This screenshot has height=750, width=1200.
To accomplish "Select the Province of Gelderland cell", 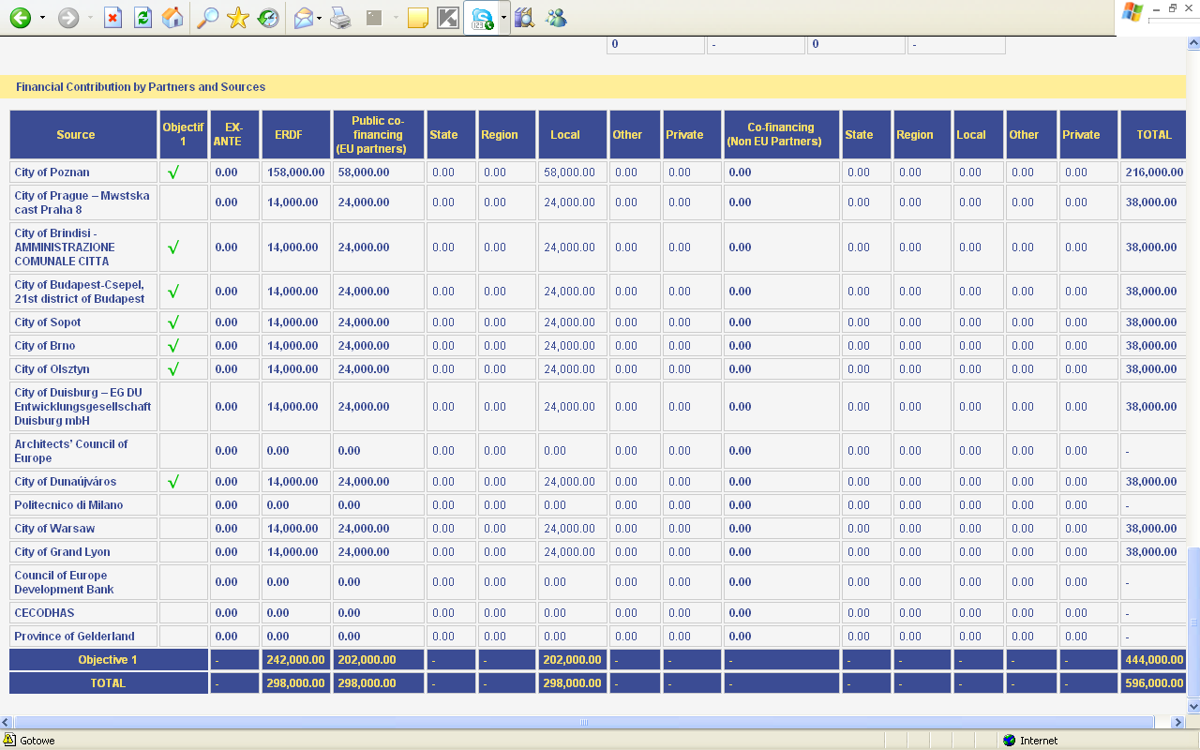I will click(x=83, y=637).
